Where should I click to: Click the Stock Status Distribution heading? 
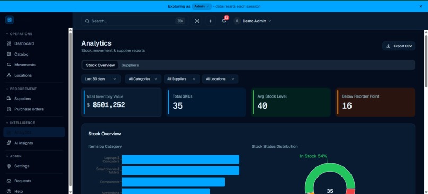275,147
